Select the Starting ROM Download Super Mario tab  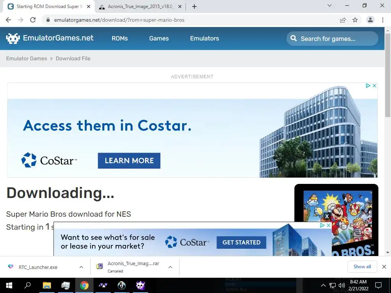49,6
